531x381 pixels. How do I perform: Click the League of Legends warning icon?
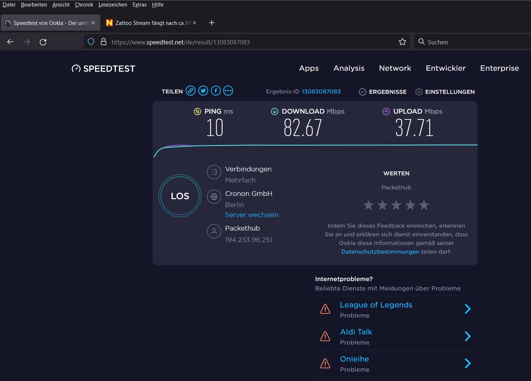[x=325, y=309]
